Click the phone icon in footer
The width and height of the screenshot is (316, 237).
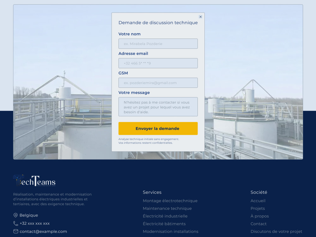click(x=15, y=223)
